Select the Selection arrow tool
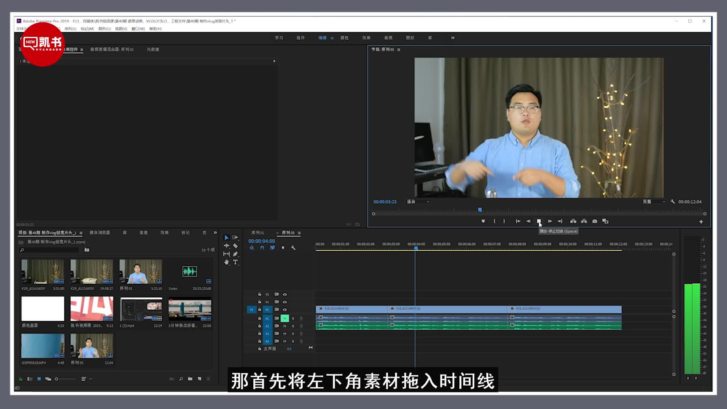727x409 pixels. [x=226, y=237]
